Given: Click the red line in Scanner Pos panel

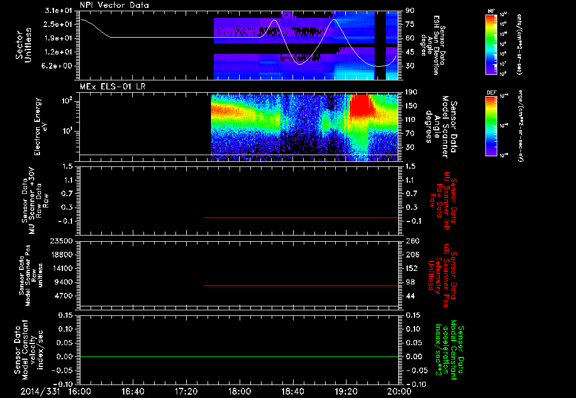Looking at the screenshot, I should tap(301, 286).
